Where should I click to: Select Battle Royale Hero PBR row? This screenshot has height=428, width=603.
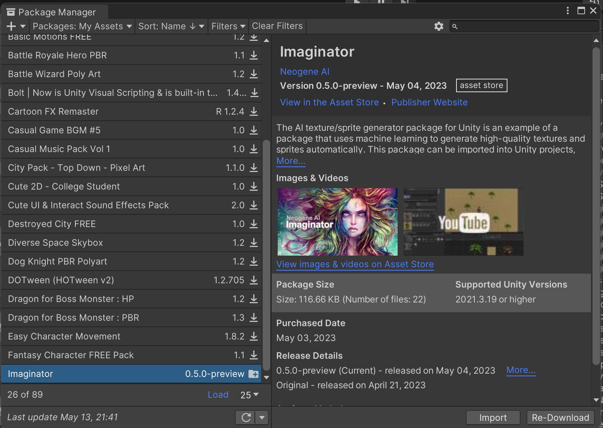pos(131,55)
